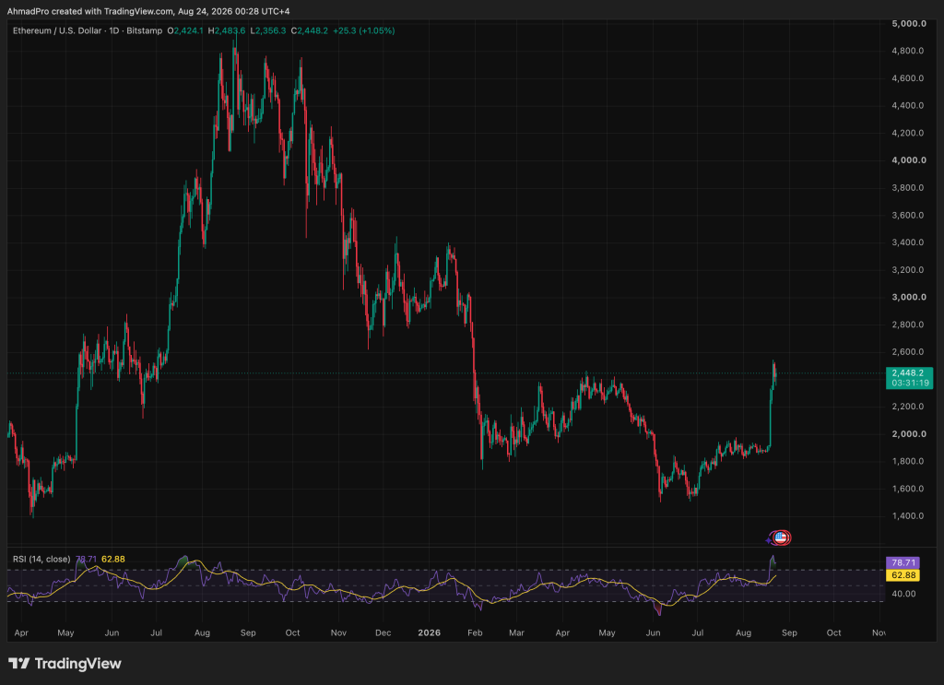The image size is (944, 685).
Task: Click the 40.00 label on the RSI axis
Action: [903, 594]
